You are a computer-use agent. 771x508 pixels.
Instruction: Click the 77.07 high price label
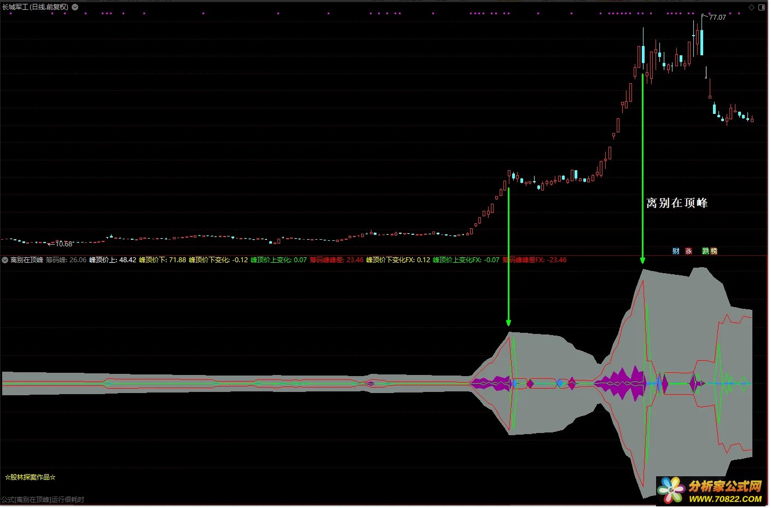(717, 18)
